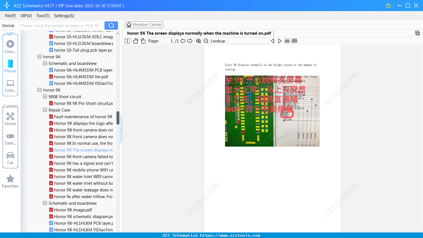This screenshot has width=423, height=238.
Task: Zoom out of the PDF
Action: pos(206,41)
